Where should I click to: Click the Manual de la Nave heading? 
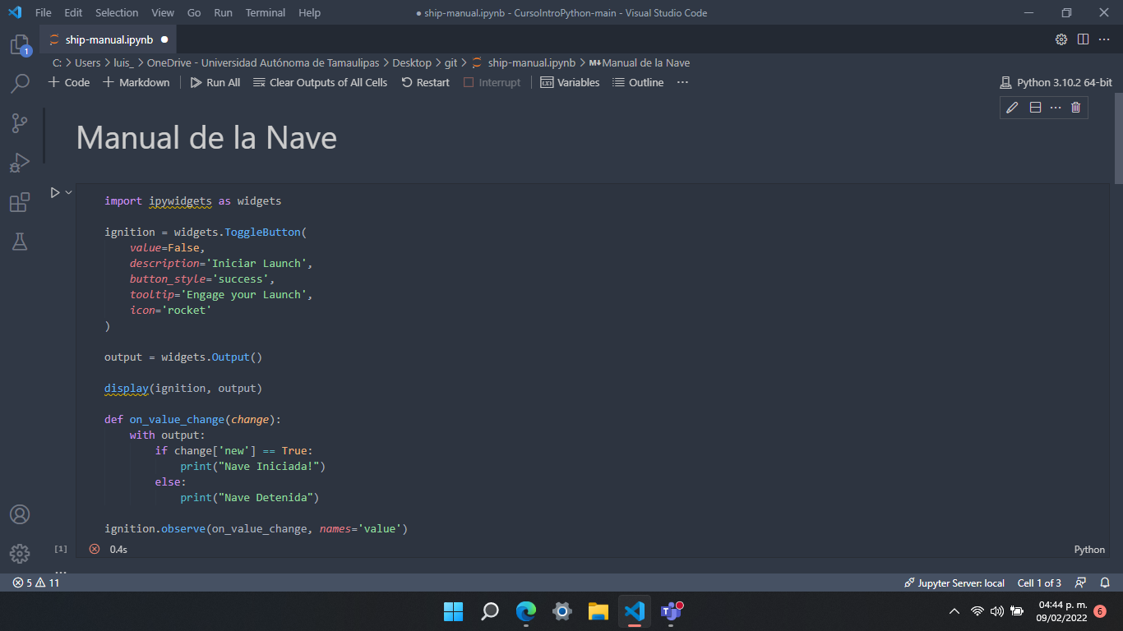pos(206,137)
